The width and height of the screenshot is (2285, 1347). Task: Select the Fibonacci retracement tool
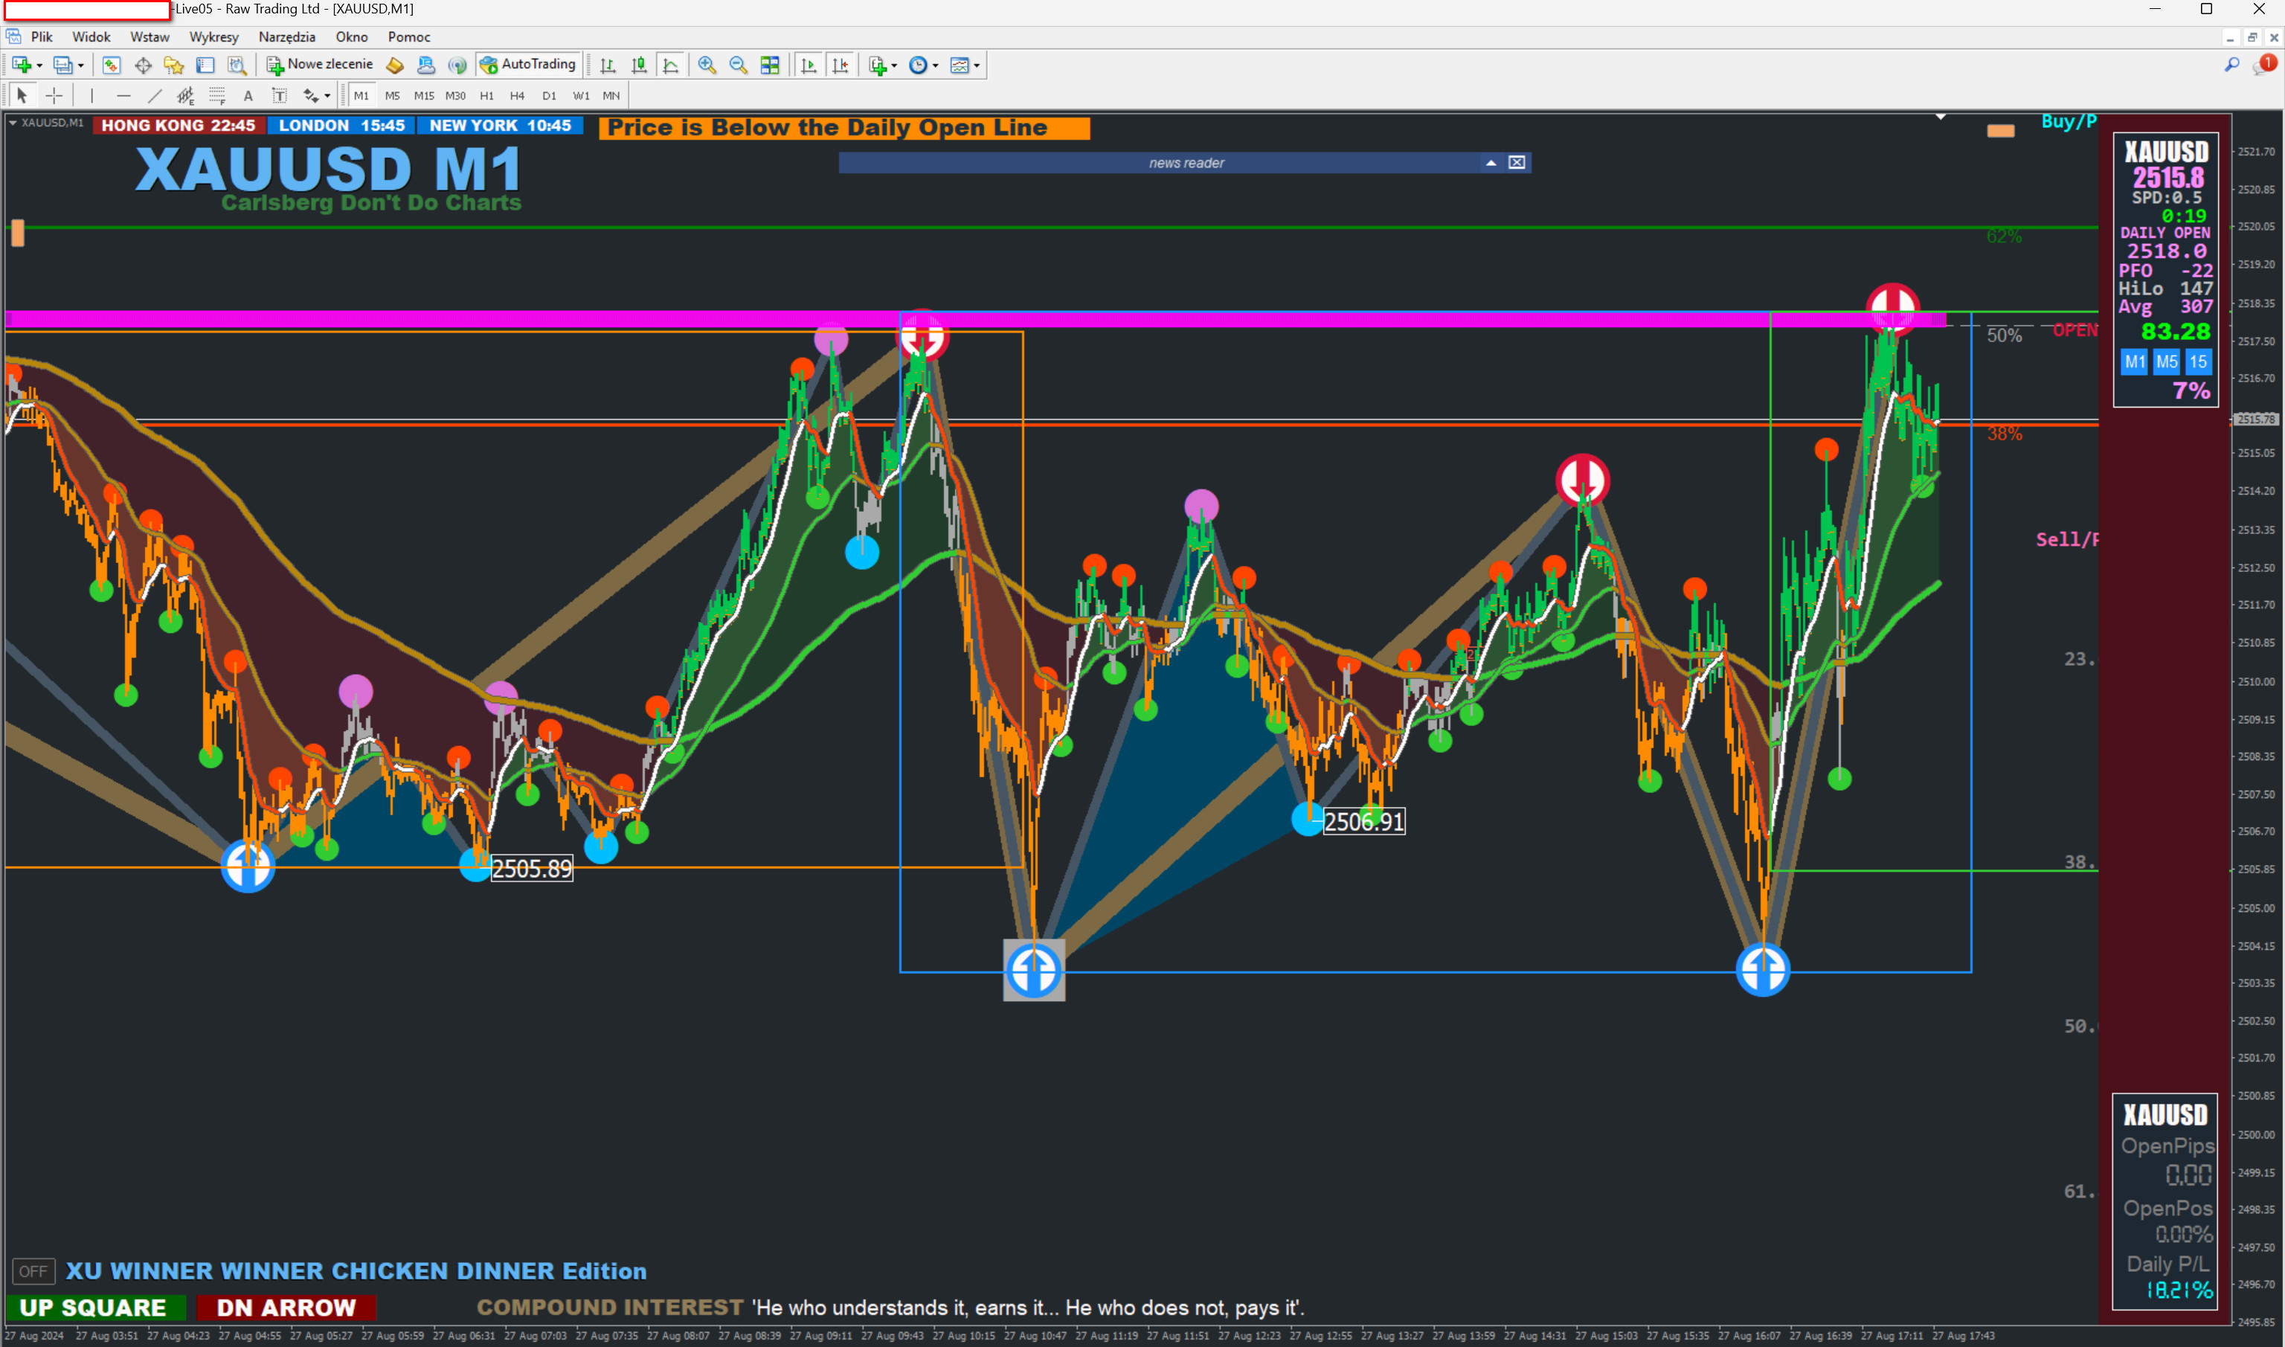click(217, 95)
